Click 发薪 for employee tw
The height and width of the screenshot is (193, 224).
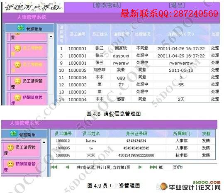coord(206,148)
